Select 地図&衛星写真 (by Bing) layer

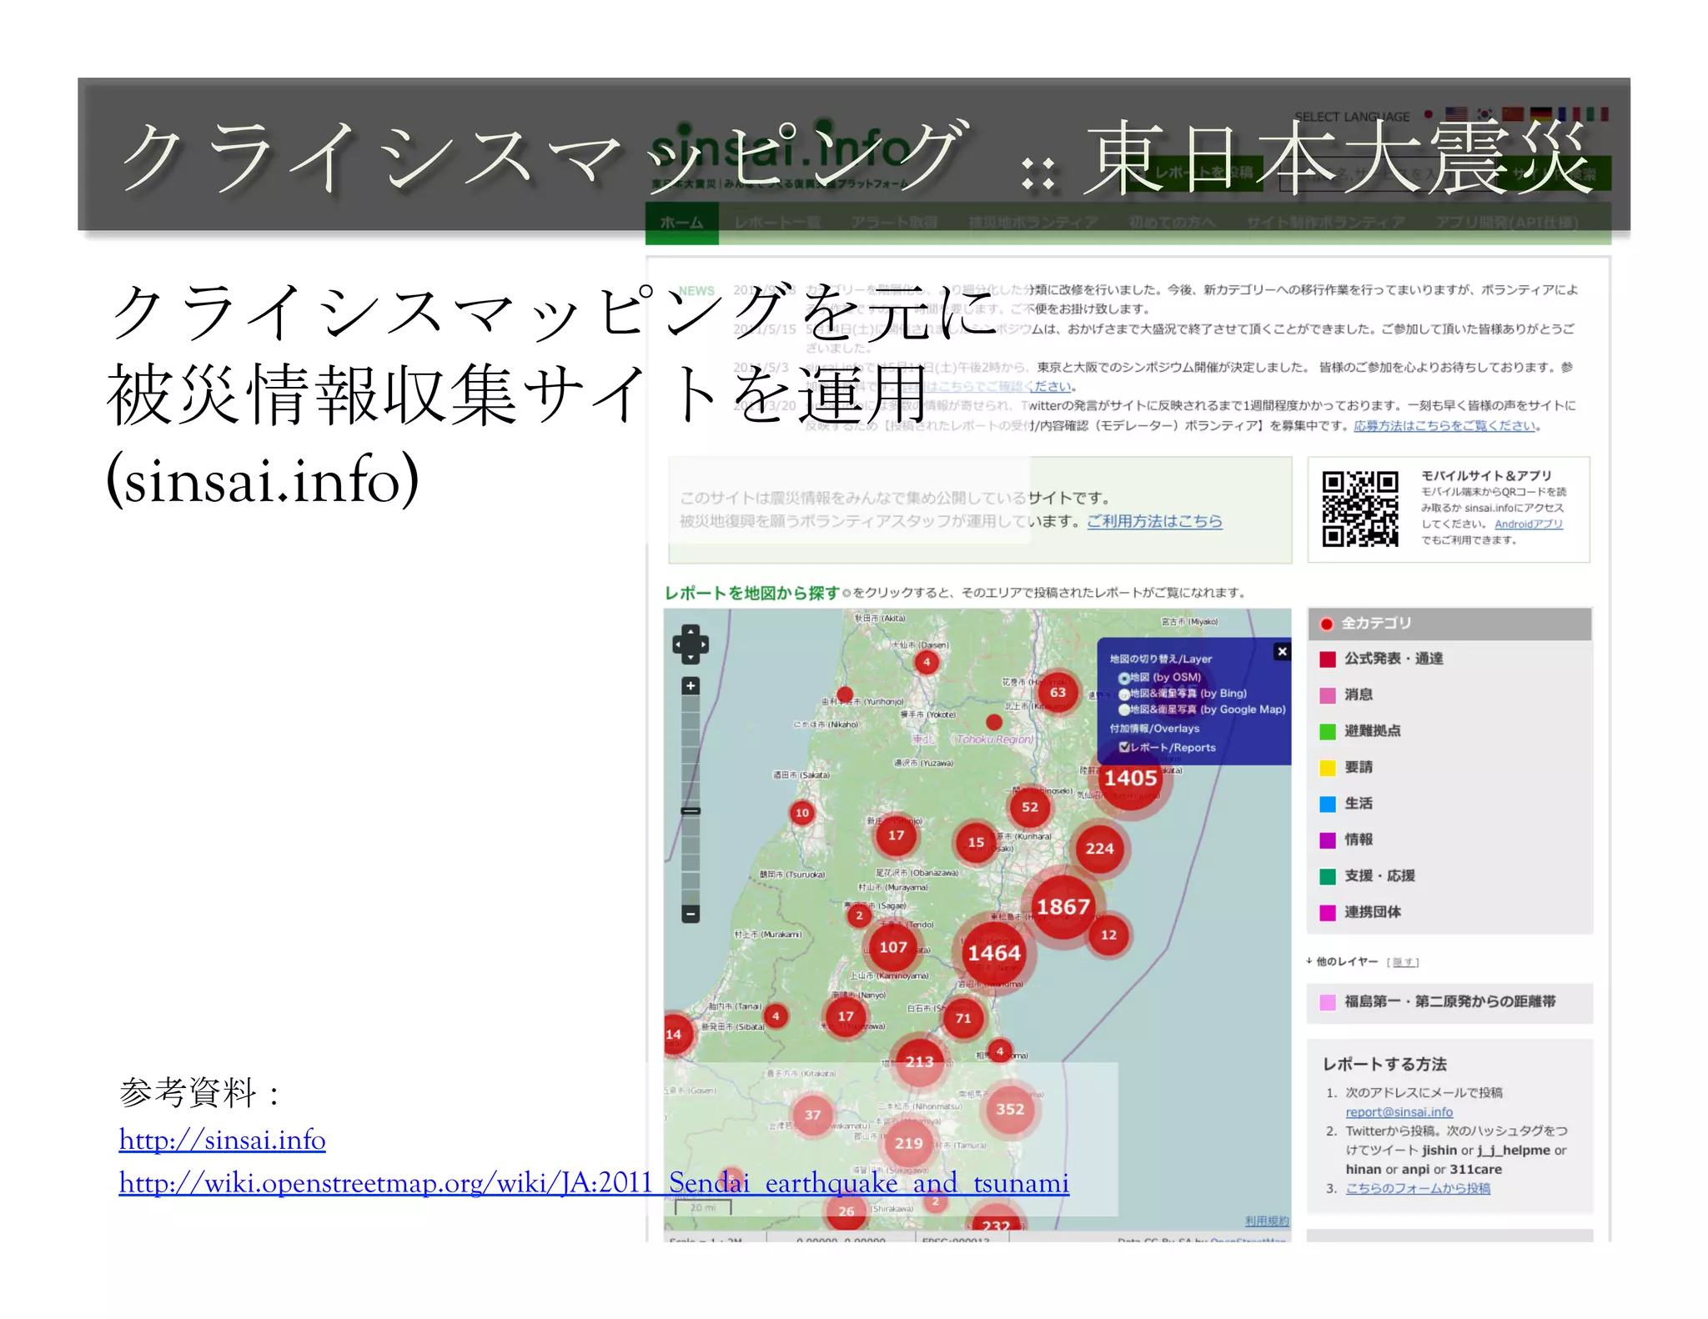pos(1182,693)
